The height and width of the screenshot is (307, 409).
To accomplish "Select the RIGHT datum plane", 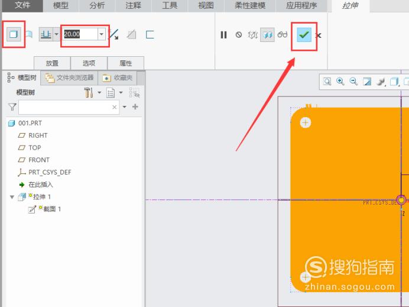I will click(33, 135).
